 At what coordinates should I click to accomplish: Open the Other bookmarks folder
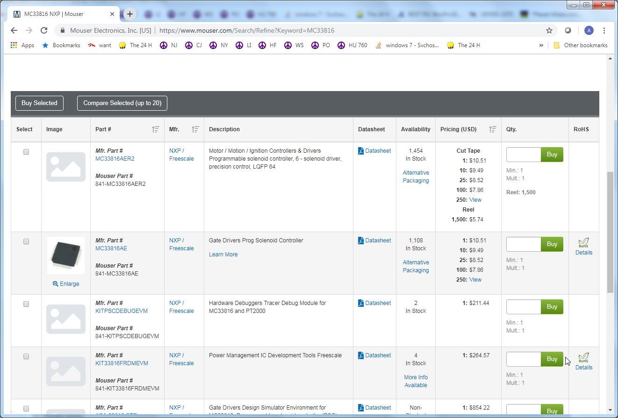click(x=580, y=45)
